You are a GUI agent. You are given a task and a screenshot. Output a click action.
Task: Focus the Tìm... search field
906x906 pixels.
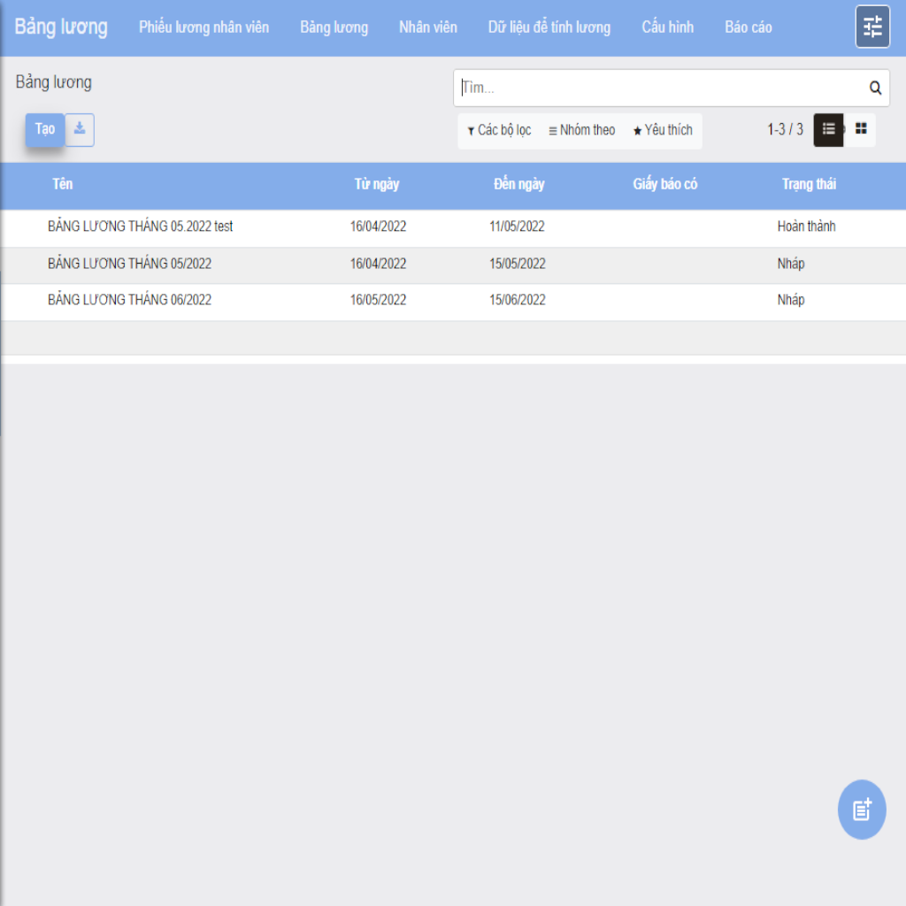(659, 88)
